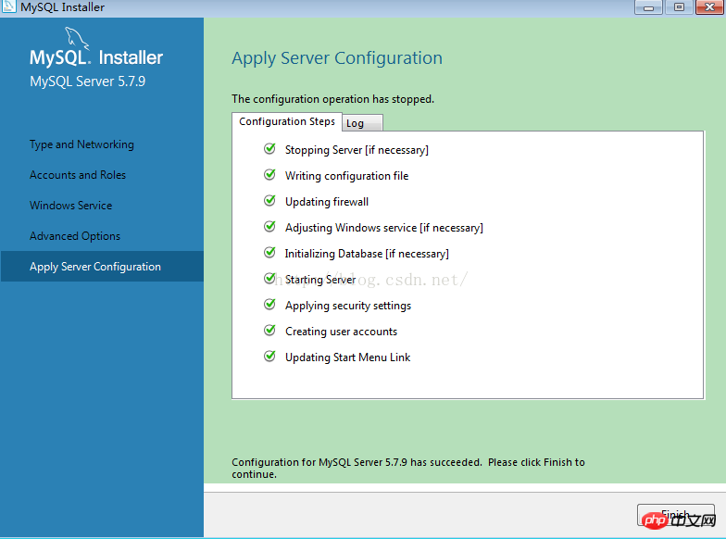Click the 'Configuration for MySQL Server 5.7.9 has succeeded' message
Image resolution: width=726 pixels, height=539 pixels.
[x=408, y=469]
